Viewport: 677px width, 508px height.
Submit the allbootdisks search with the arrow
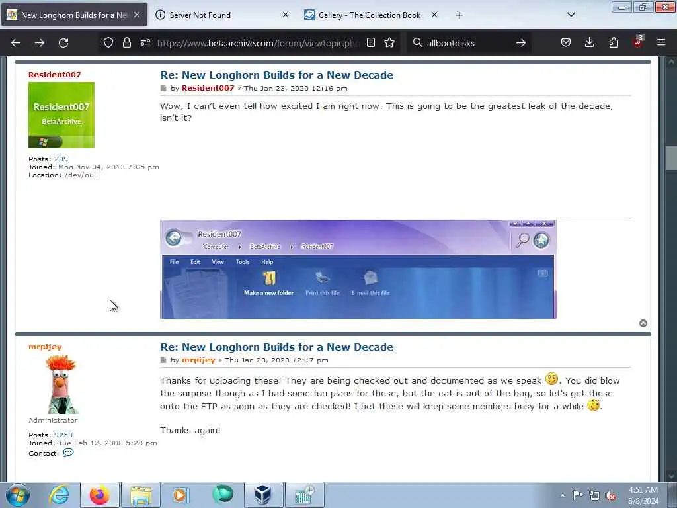(x=521, y=43)
